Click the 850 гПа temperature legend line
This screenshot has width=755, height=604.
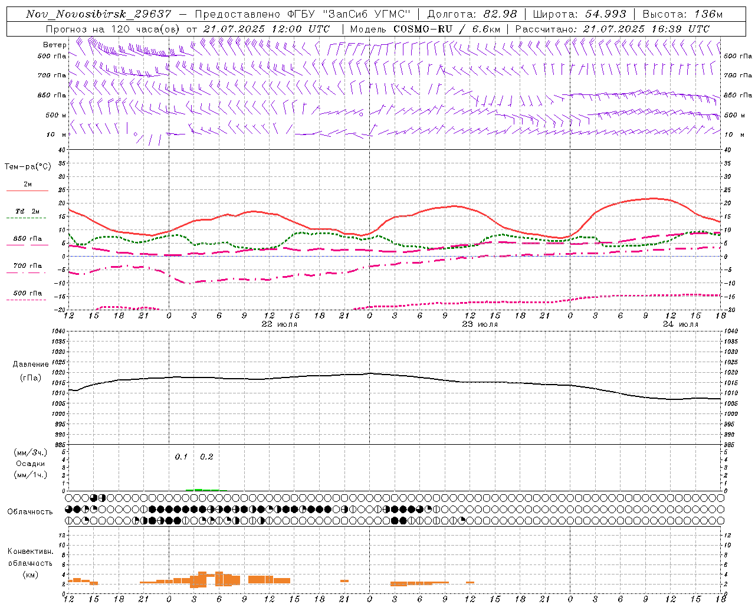(x=27, y=245)
